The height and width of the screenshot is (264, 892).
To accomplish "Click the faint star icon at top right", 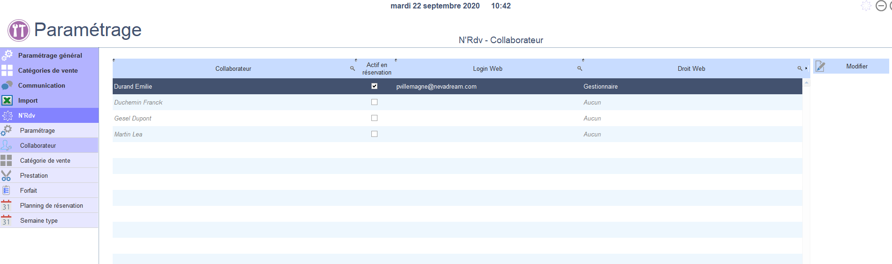I will pos(866,6).
